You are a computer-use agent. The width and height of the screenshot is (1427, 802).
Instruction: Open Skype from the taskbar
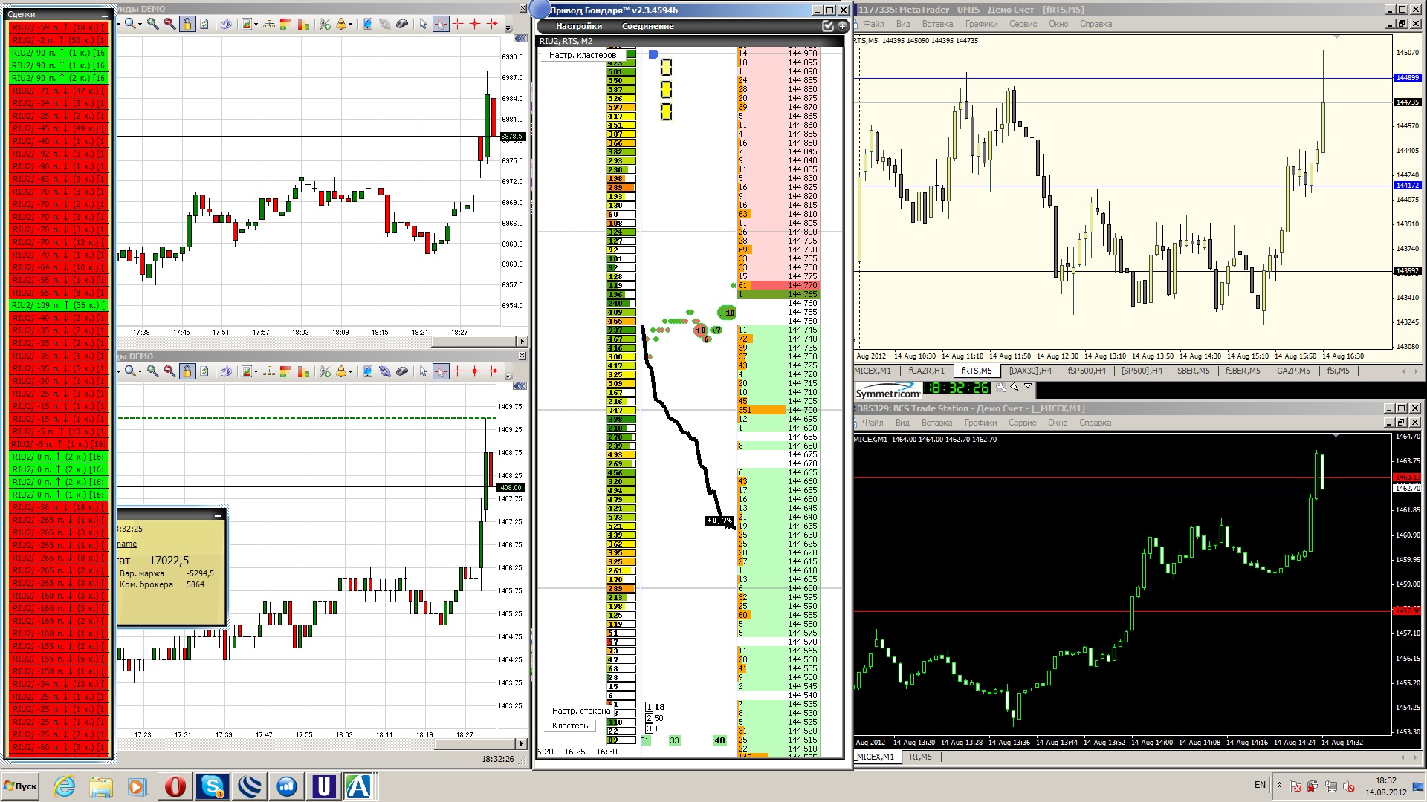[213, 786]
